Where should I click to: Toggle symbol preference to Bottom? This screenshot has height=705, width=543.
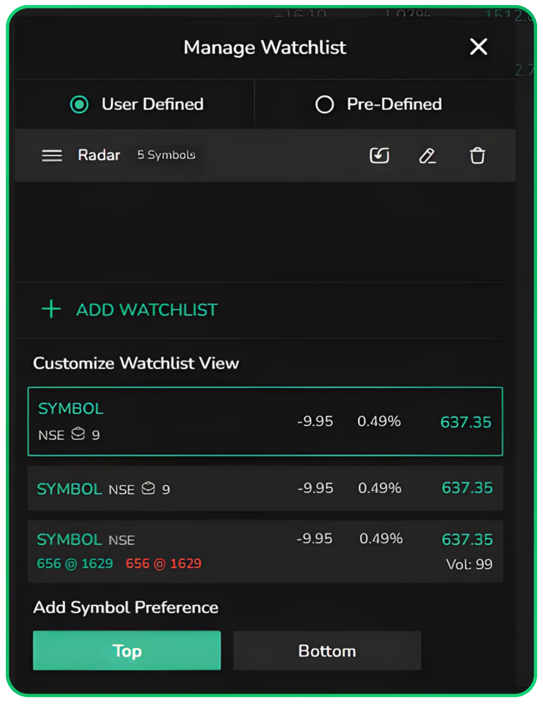point(327,650)
